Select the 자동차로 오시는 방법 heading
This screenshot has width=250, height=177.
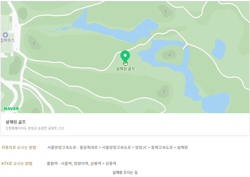pyautogui.click(x=19, y=147)
